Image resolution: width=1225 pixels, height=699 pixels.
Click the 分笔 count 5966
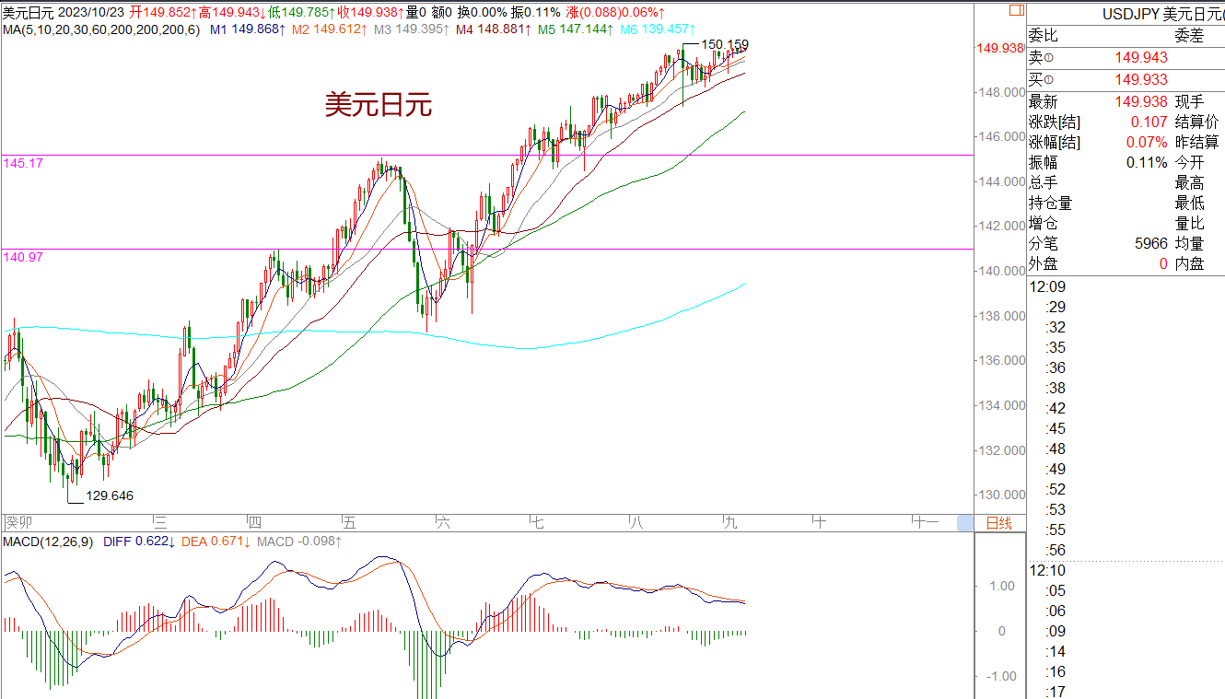(x=1151, y=243)
